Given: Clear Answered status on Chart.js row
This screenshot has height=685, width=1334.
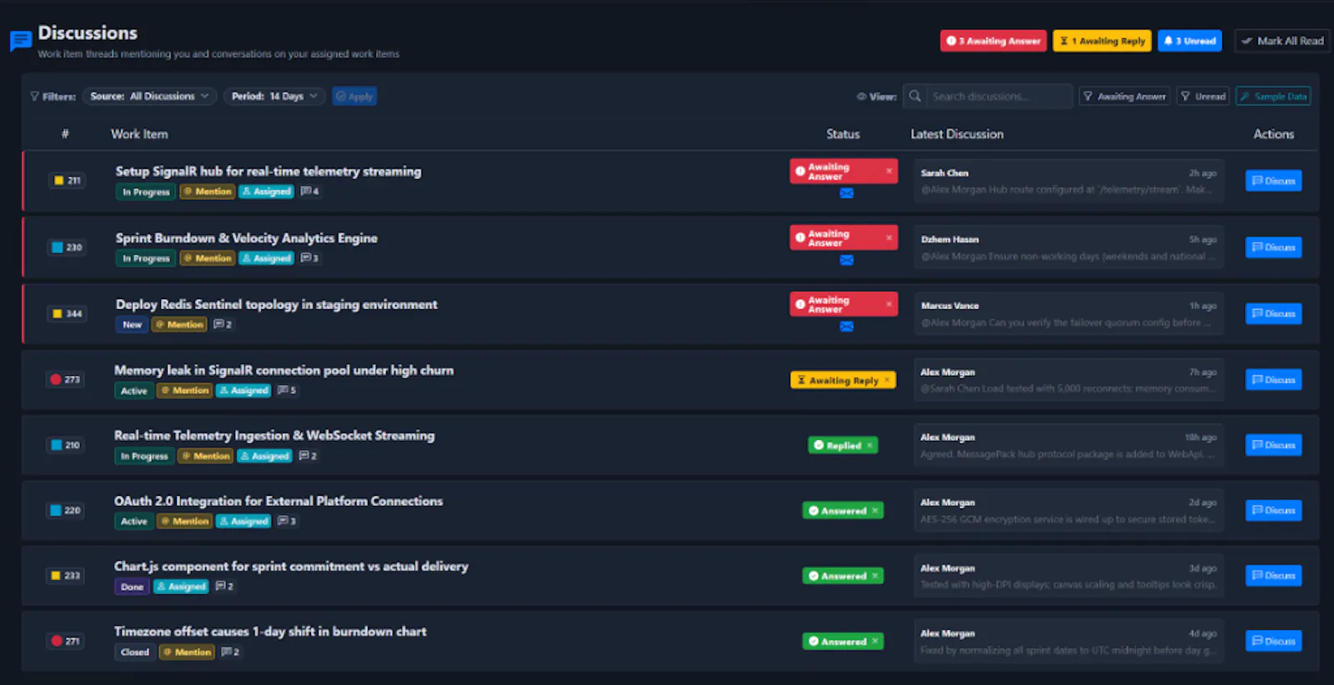Looking at the screenshot, I should 875,576.
